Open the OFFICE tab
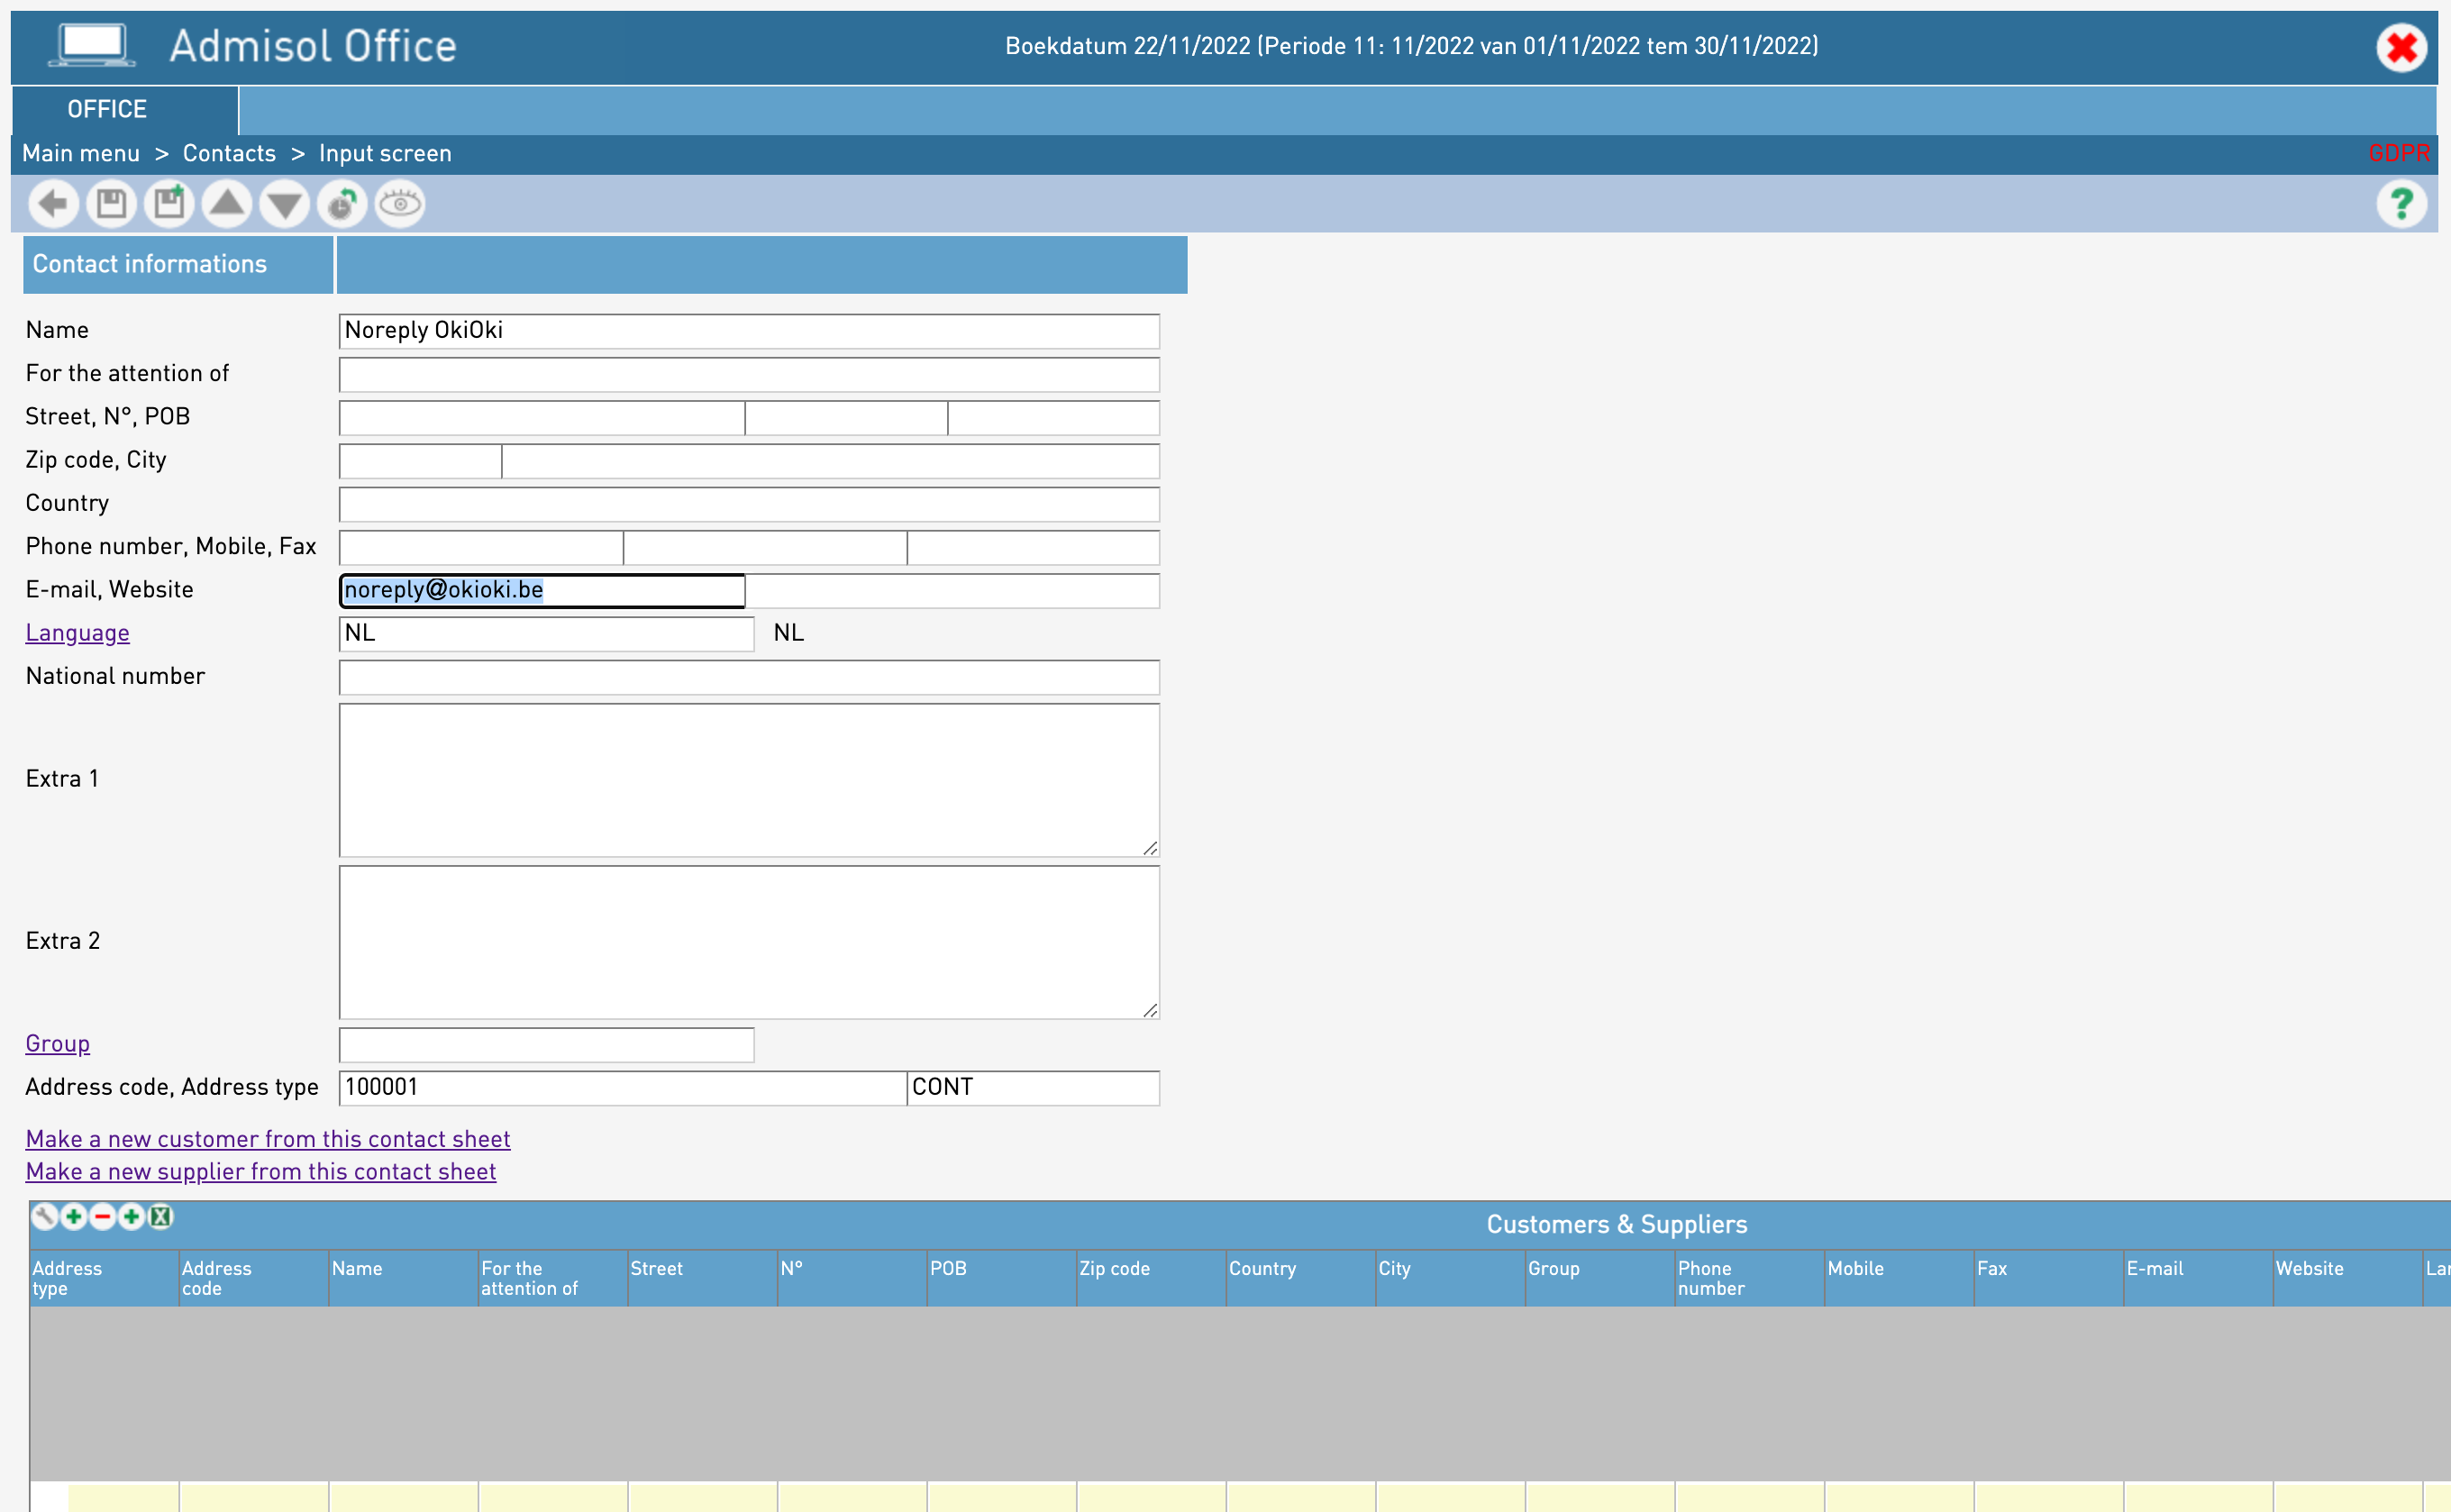This screenshot has width=2451, height=1512. pos(125,110)
